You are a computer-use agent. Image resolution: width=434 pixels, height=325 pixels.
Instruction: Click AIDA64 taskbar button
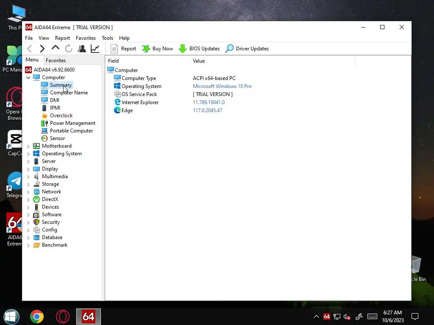point(89,317)
